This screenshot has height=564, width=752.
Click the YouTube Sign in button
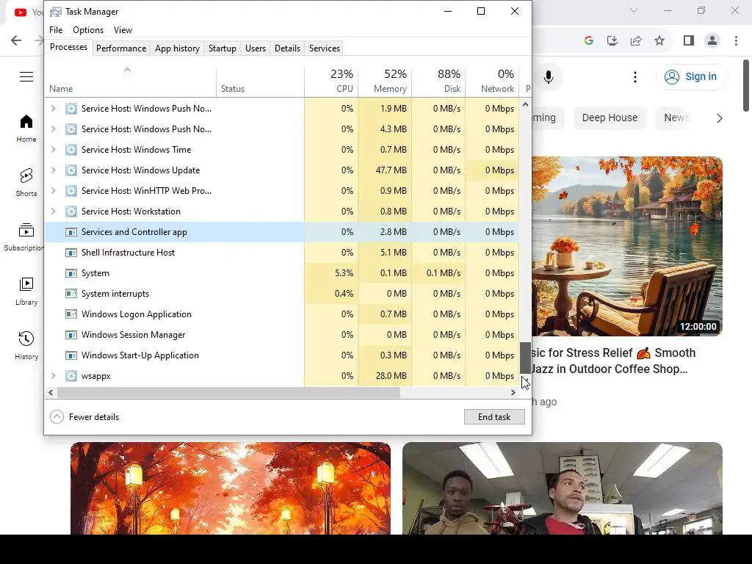692,76
